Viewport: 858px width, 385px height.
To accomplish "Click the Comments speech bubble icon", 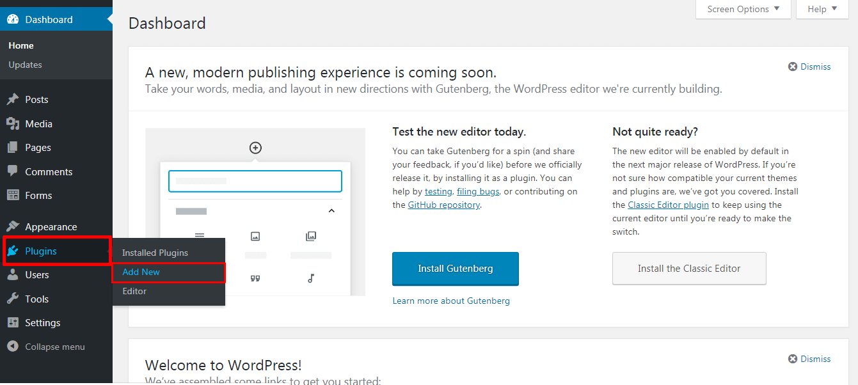I will click(13, 171).
